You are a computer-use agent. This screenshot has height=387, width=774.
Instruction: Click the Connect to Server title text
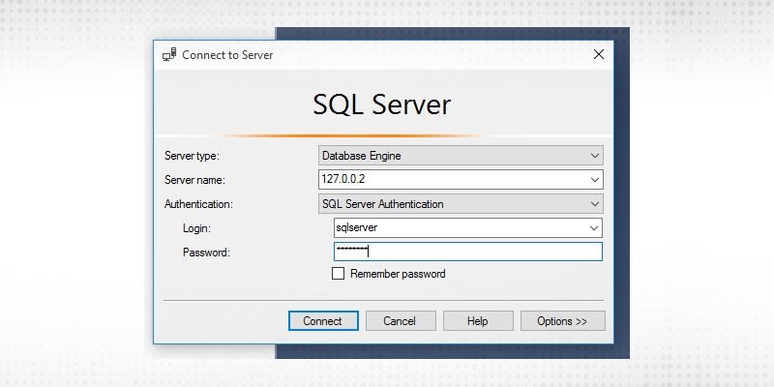coord(227,55)
